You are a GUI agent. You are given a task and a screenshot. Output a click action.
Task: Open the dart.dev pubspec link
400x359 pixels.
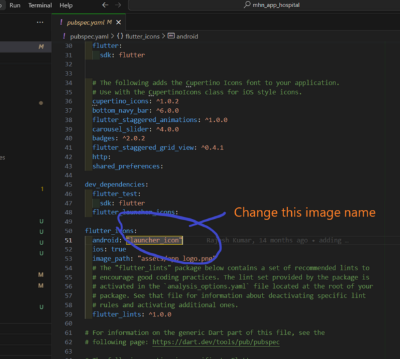216,341
